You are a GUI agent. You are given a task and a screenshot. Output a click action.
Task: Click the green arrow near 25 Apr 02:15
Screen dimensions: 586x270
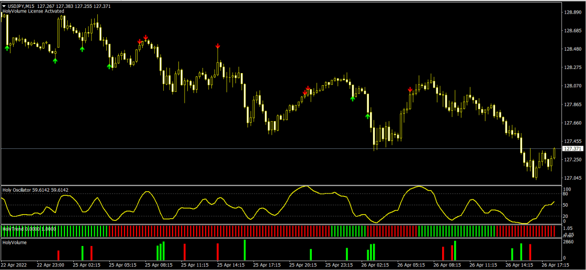(82, 49)
